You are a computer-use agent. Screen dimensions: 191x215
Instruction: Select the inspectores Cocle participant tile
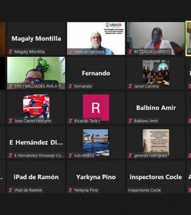pyautogui.click(x=156, y=177)
